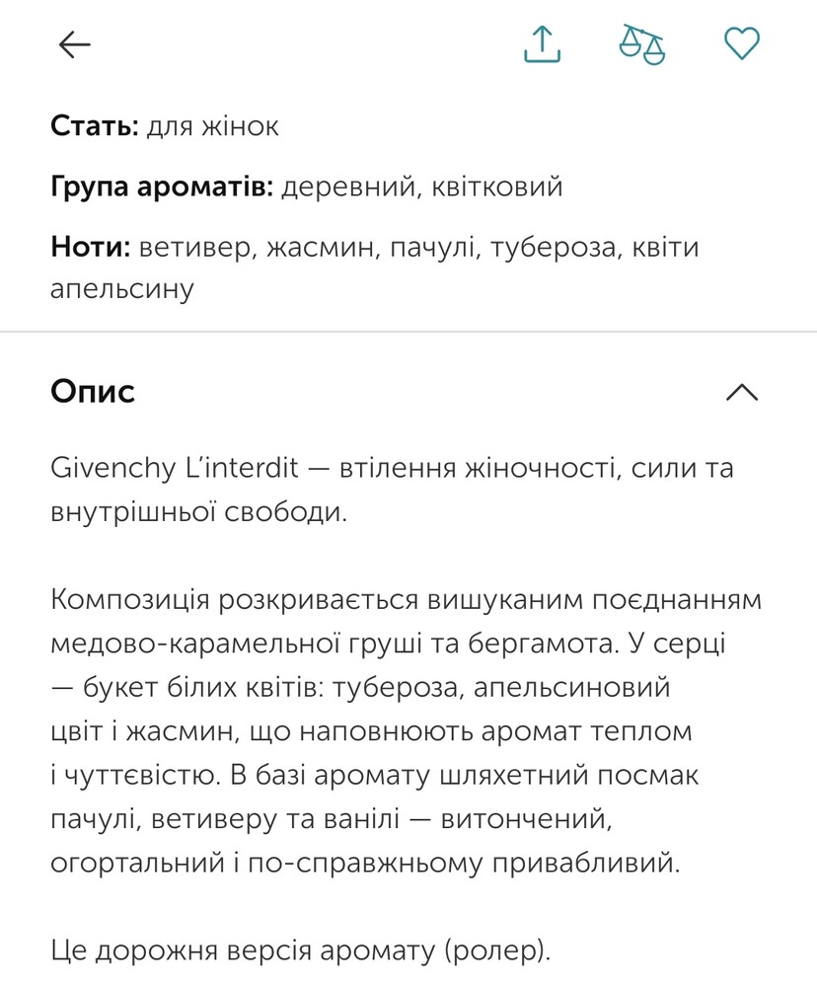This screenshot has height=987, width=817.
Task: Select the value для жінок
Action: pos(213,127)
